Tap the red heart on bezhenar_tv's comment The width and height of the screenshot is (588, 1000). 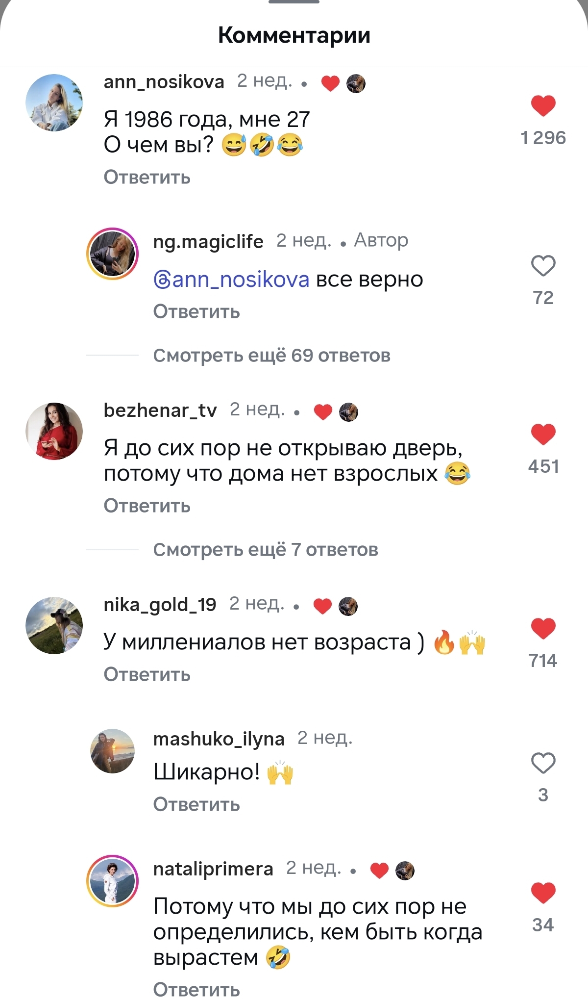[543, 434]
